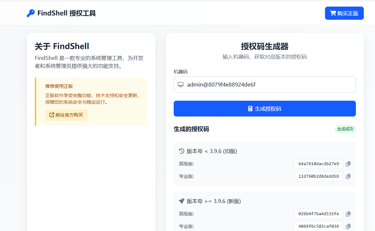Copy the old version 高级版 code b4a7610dacdb27e9
375x231 pixels.
tap(348, 164)
